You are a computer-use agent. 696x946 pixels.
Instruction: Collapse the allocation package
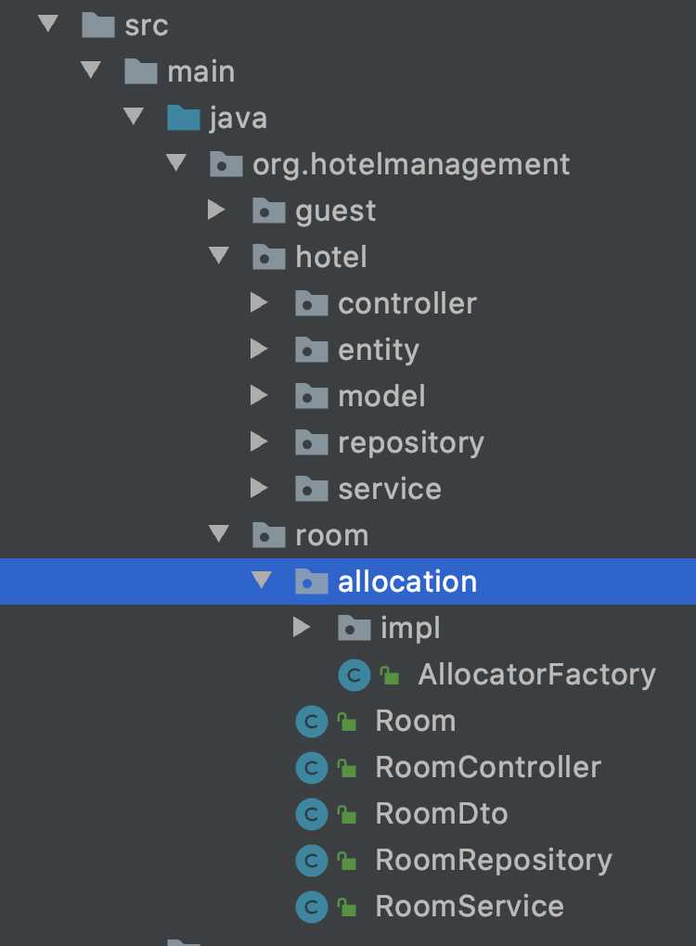(x=262, y=581)
